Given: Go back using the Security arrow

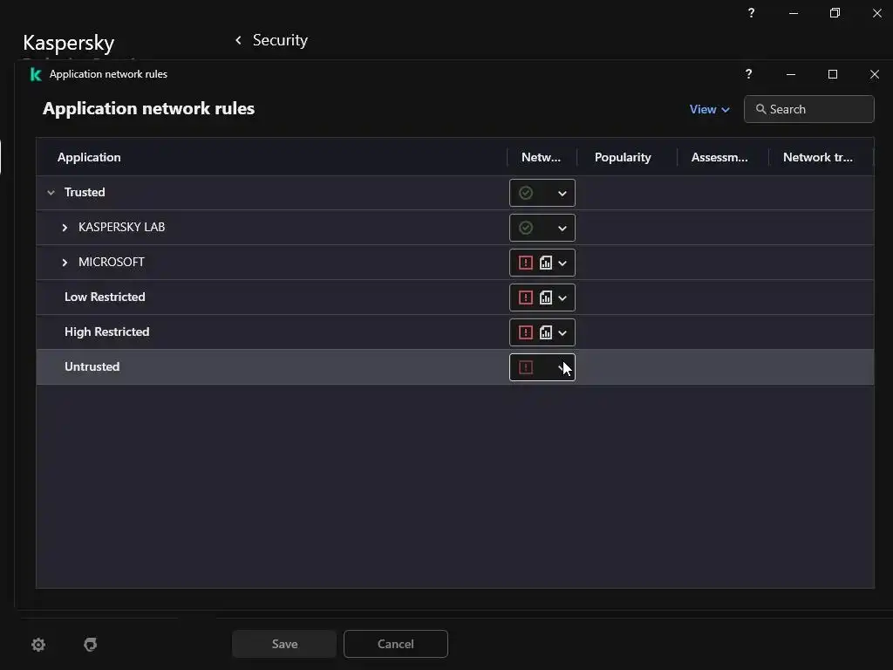Looking at the screenshot, I should click(238, 40).
